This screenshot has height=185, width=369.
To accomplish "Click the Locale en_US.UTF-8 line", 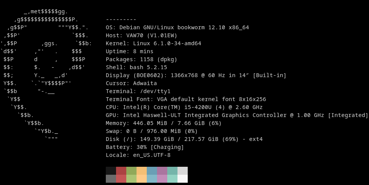I will 138,155.
